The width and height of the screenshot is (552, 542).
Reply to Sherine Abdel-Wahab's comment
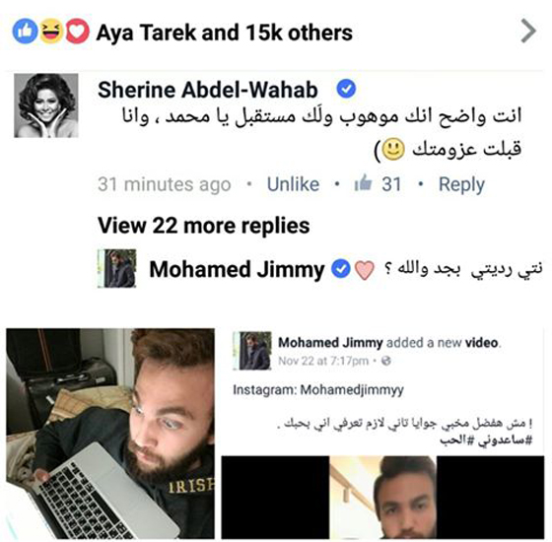pos(461,185)
